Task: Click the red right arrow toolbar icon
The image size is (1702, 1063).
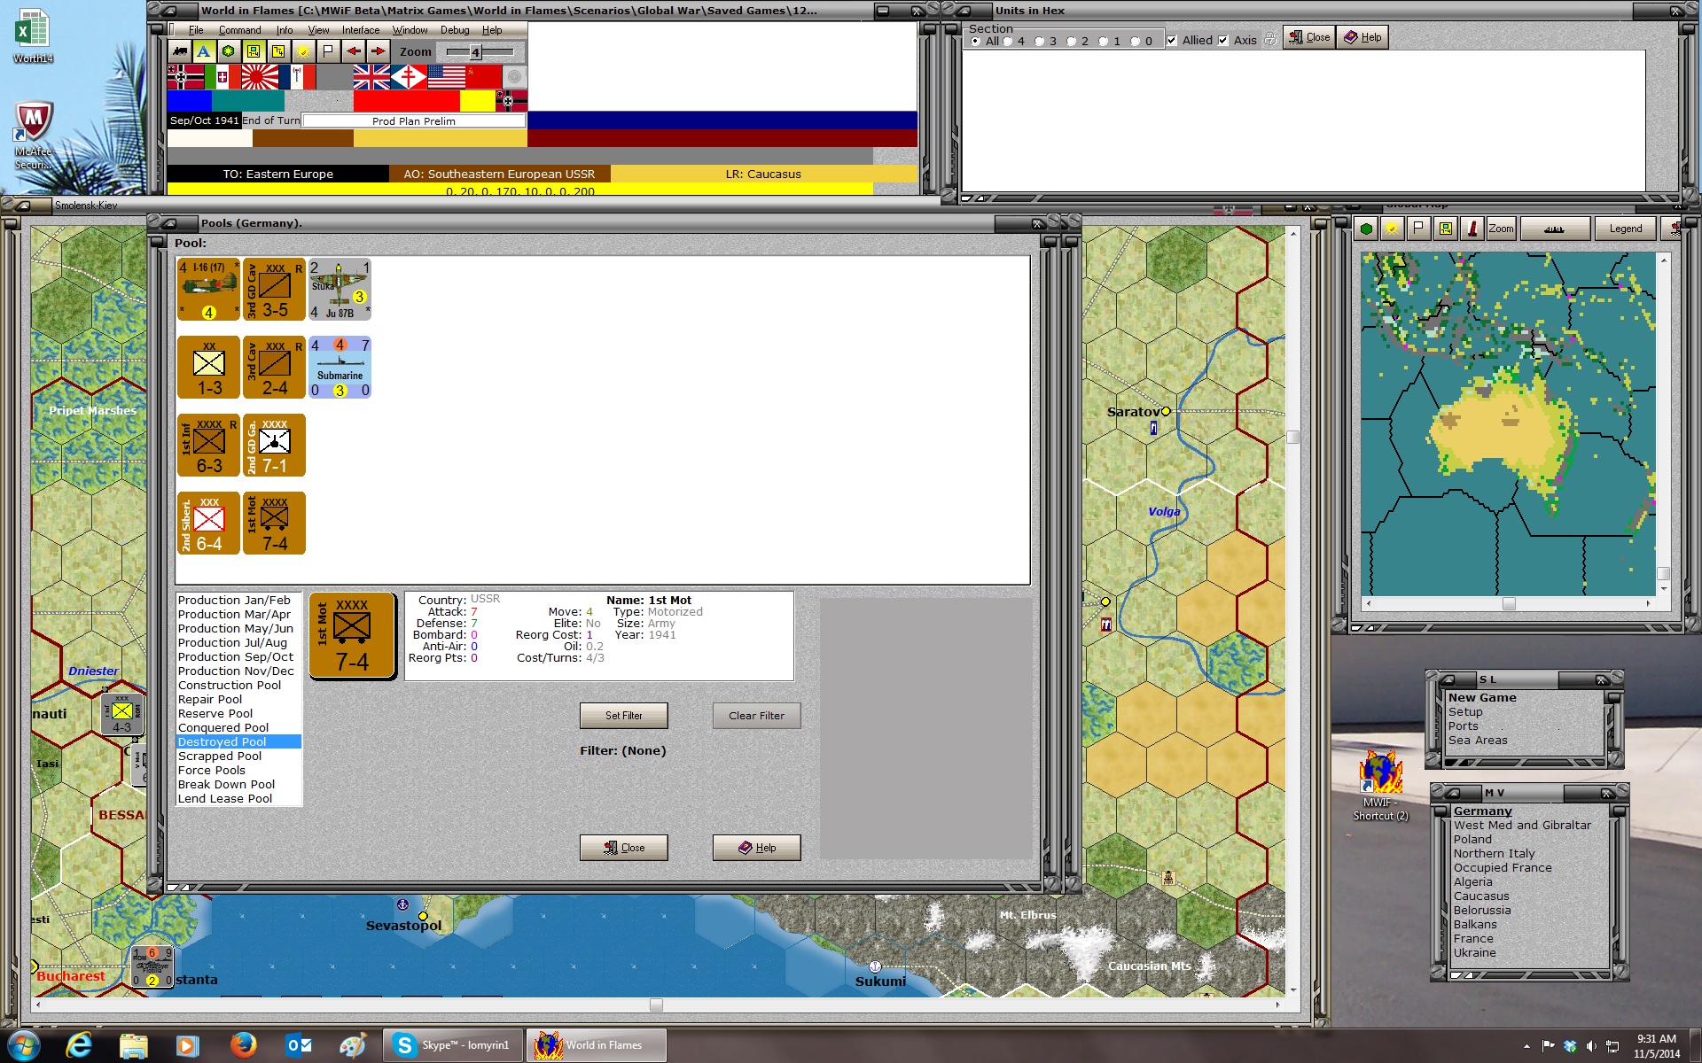Action: [379, 51]
